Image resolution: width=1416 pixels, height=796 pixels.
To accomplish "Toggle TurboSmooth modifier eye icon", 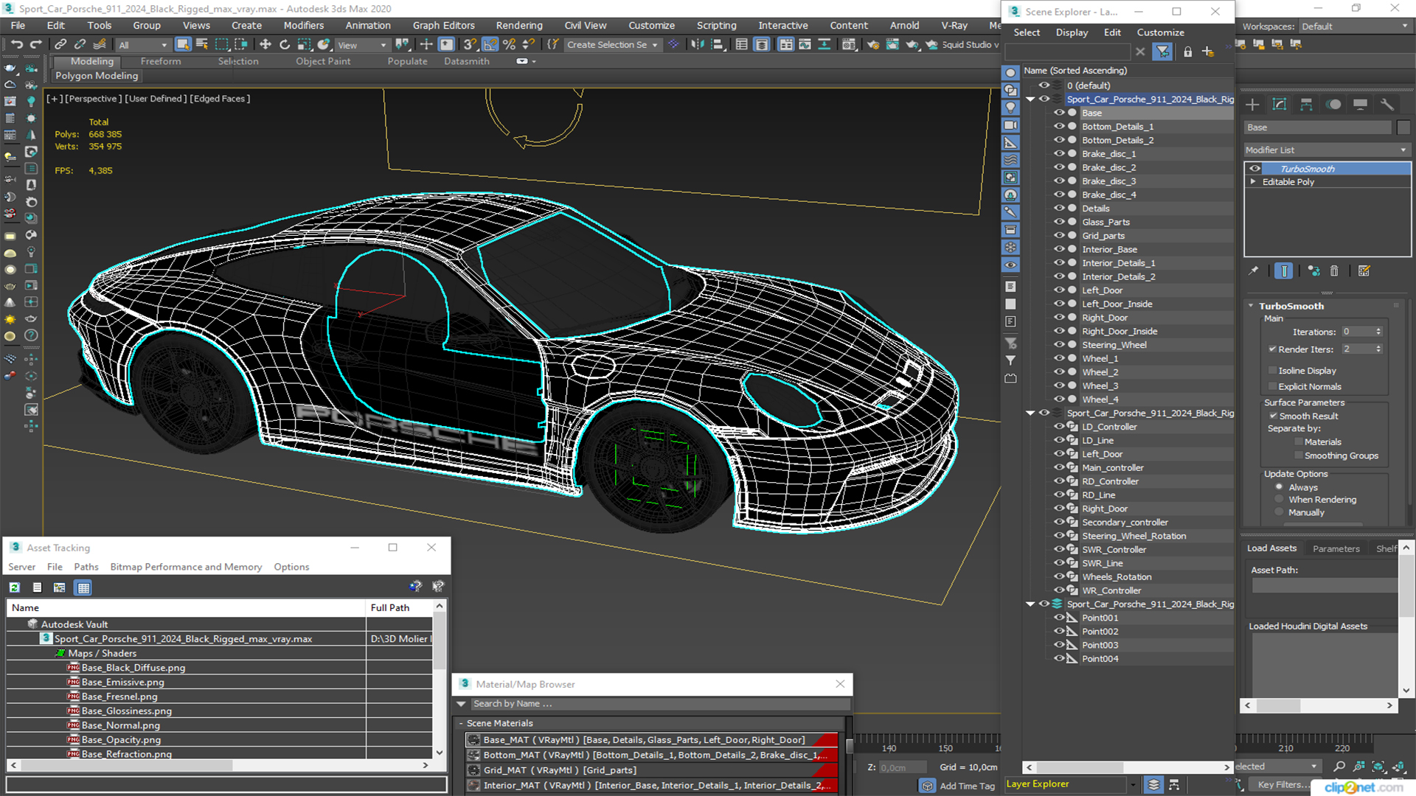I will pos(1254,169).
